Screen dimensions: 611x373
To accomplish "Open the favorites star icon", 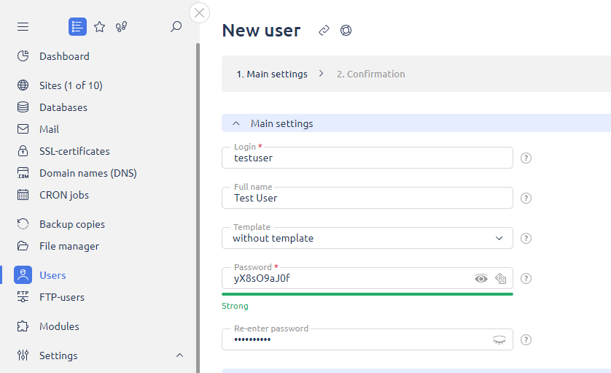I will 100,27.
